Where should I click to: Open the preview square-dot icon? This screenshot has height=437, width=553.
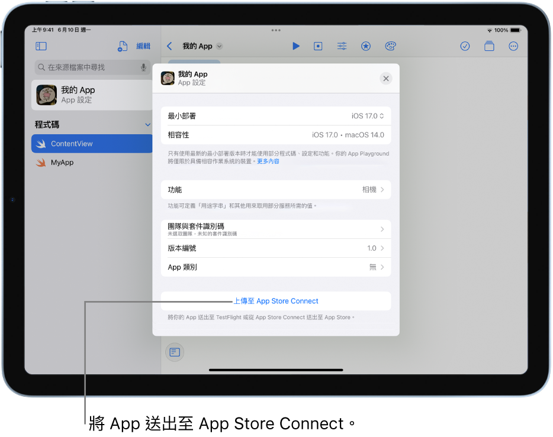(x=318, y=46)
